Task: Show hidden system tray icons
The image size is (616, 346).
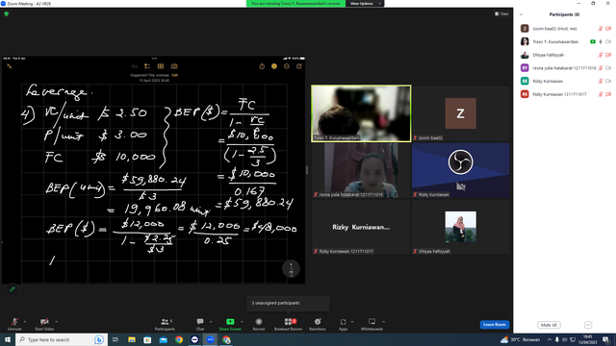Action: [550, 339]
